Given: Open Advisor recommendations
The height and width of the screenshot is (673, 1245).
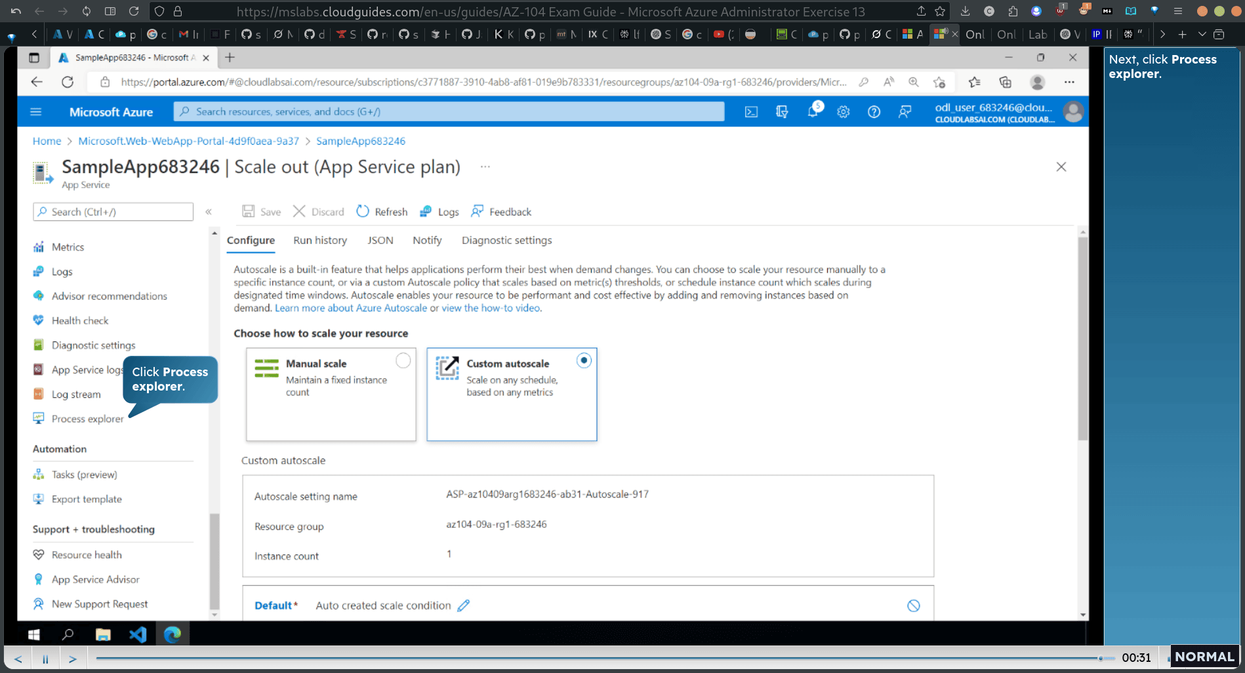Looking at the screenshot, I should [109, 296].
